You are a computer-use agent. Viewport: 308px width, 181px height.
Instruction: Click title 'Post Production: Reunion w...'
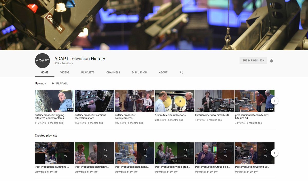[92, 167]
